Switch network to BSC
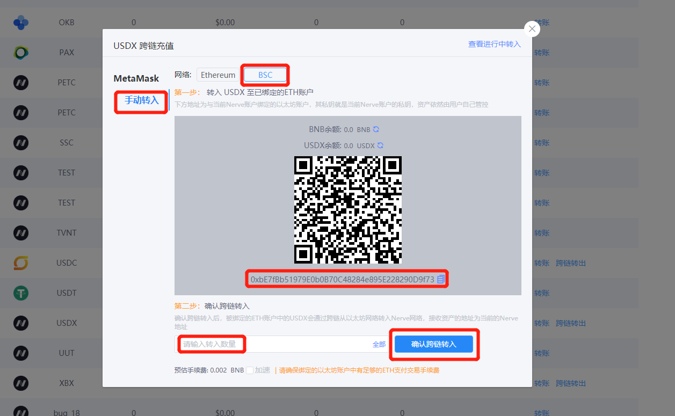This screenshot has width=675, height=416. pos(265,75)
